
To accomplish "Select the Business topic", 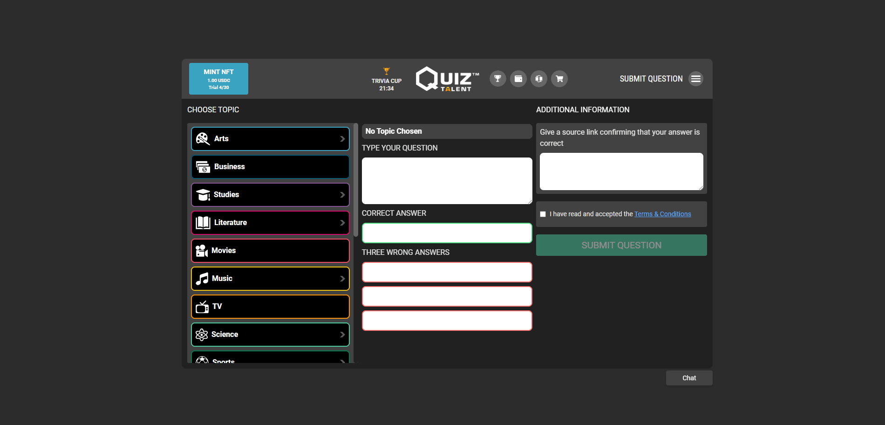I will click(270, 167).
